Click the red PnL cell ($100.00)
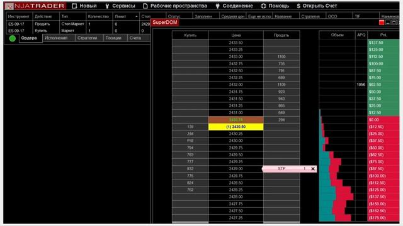This screenshot has height=226, width=403. pos(383,176)
